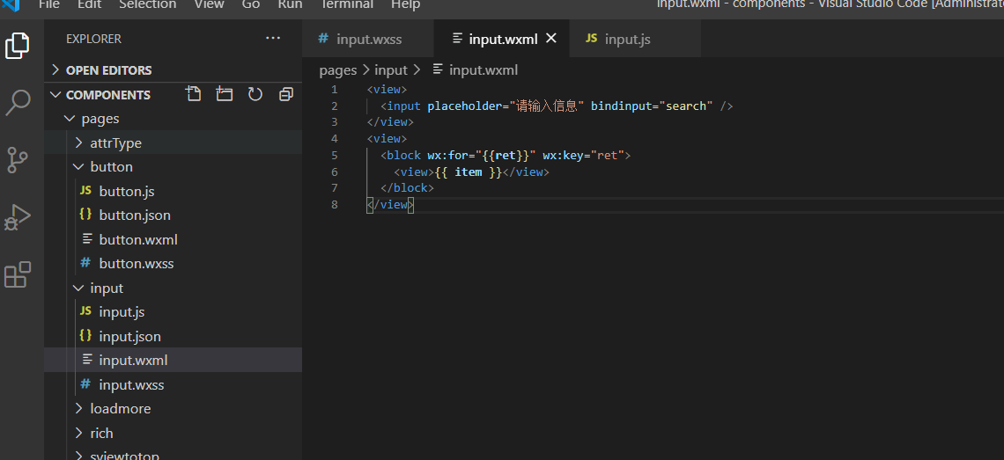Click the VS Code logo icon
This screenshot has width=1004, height=460.
pyautogui.click(x=11, y=4)
